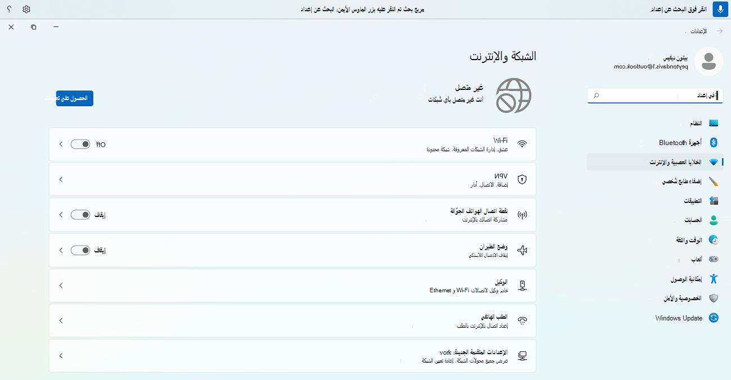Image resolution: width=731 pixels, height=380 pixels.
Task: Click the email peytondavis.1@outlook.com
Action: tap(651, 66)
